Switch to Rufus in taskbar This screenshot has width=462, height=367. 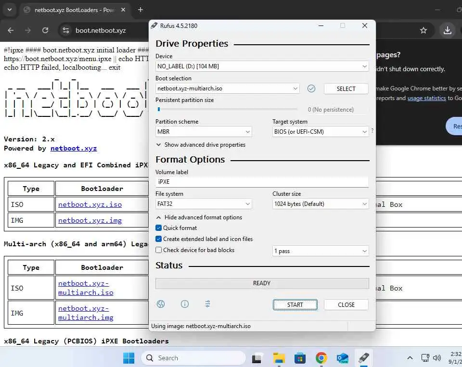[x=364, y=358]
